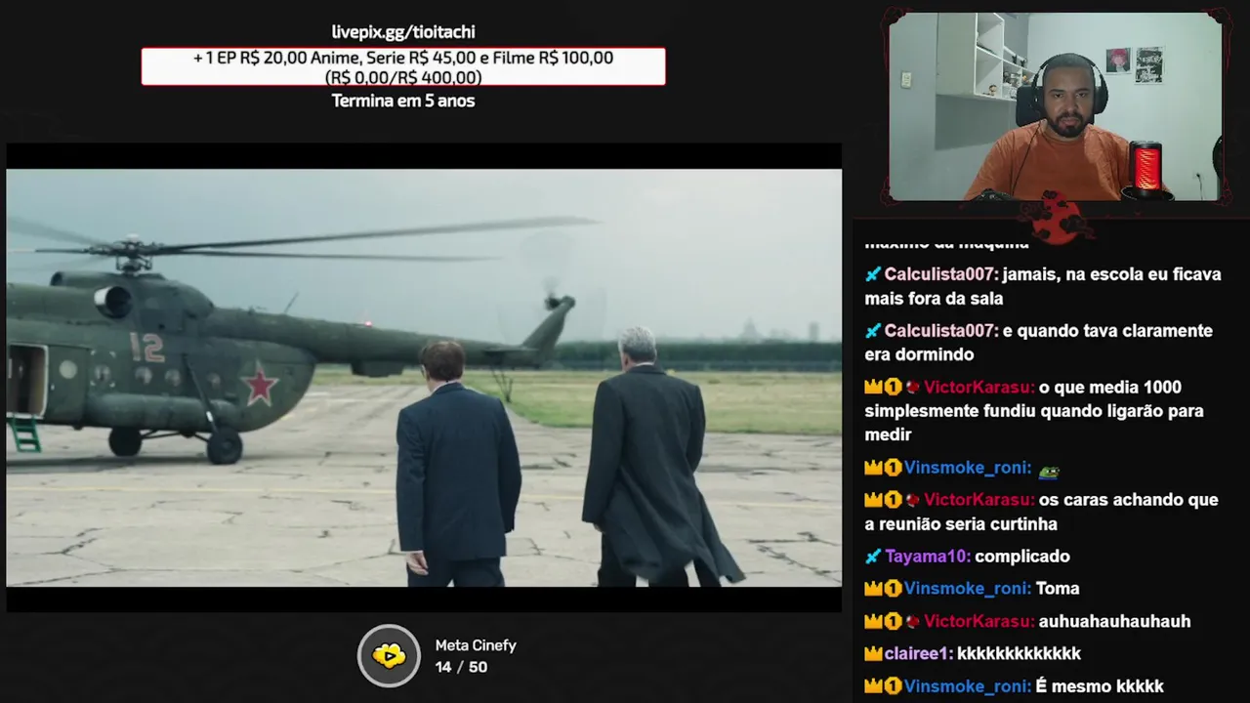The image size is (1250, 703).
Task: Click VictorKarasu's name on the "auhuahauhauhauh" message
Action: [979, 621]
